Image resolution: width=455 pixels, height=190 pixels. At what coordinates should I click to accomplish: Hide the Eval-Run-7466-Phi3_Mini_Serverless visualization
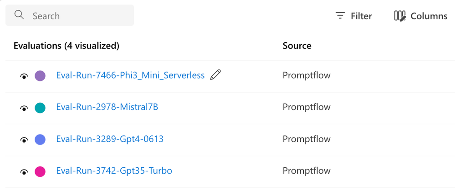[x=24, y=76]
